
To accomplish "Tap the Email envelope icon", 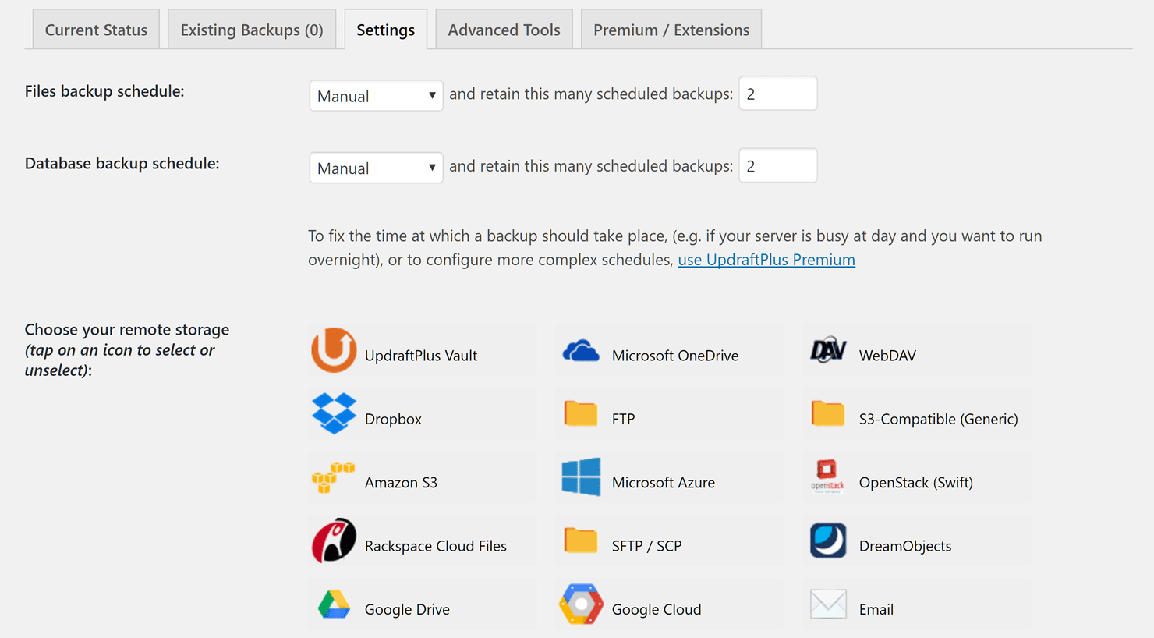I will click(828, 604).
